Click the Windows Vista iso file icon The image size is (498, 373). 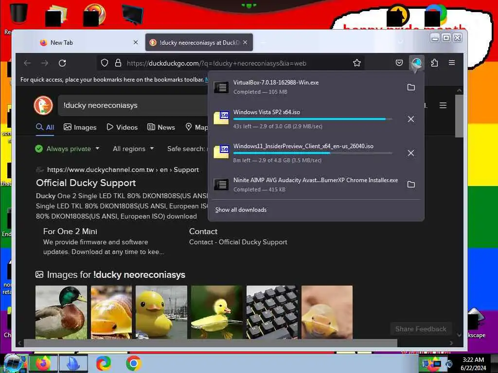click(221, 118)
